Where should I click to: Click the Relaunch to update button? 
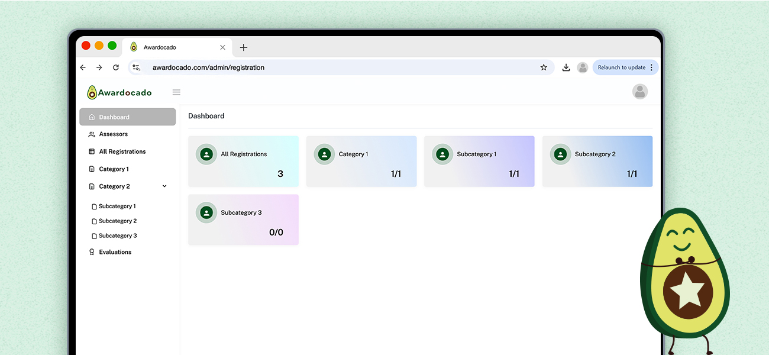(x=621, y=67)
